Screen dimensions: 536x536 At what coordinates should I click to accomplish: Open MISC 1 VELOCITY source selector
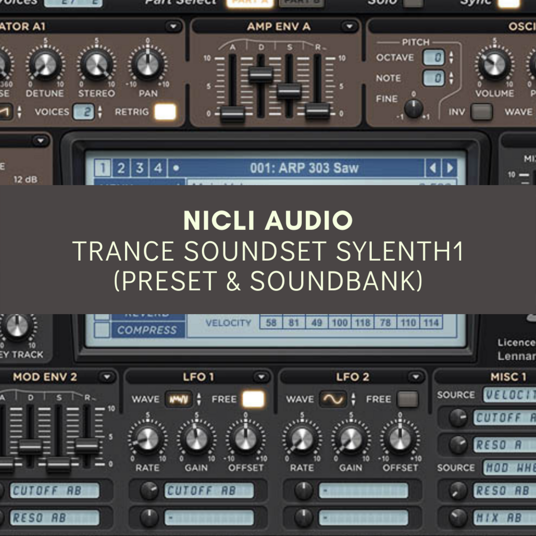[x=509, y=395]
